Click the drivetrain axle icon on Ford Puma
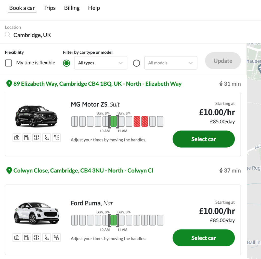Image resolution: width=261 pixels, height=259 pixels. tap(37, 237)
